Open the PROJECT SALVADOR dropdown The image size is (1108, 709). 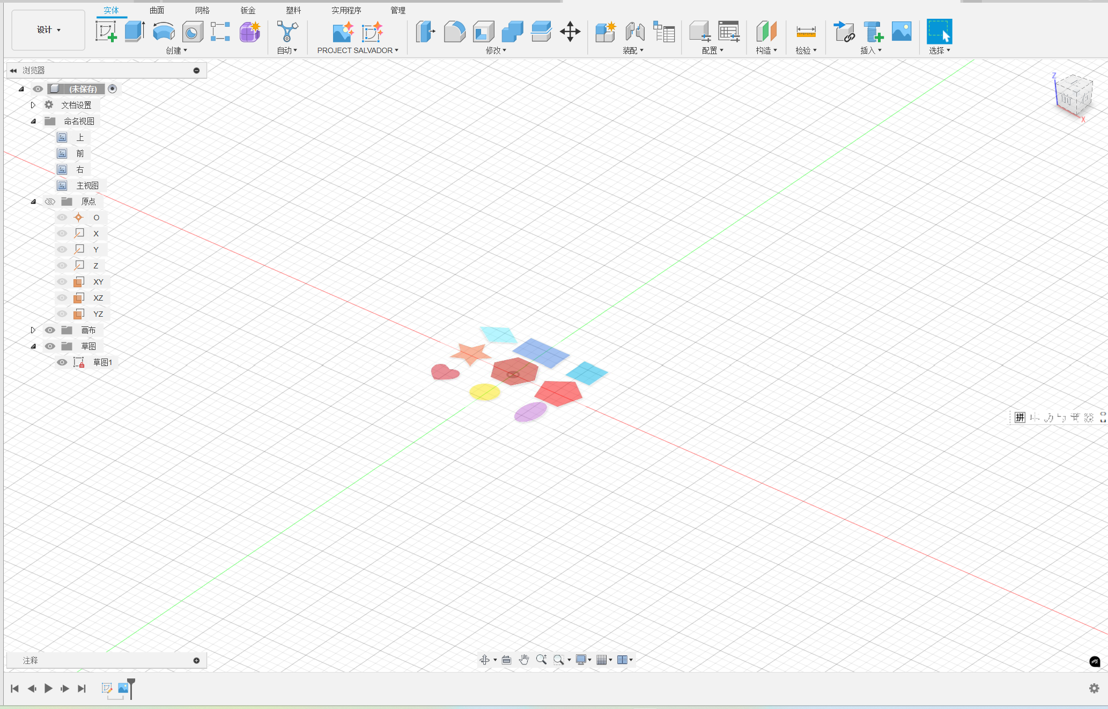pos(358,50)
